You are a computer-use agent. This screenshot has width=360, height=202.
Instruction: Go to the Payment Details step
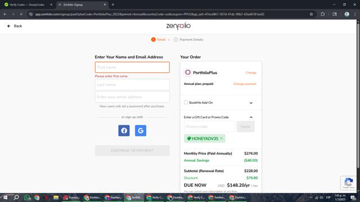pos(188,40)
